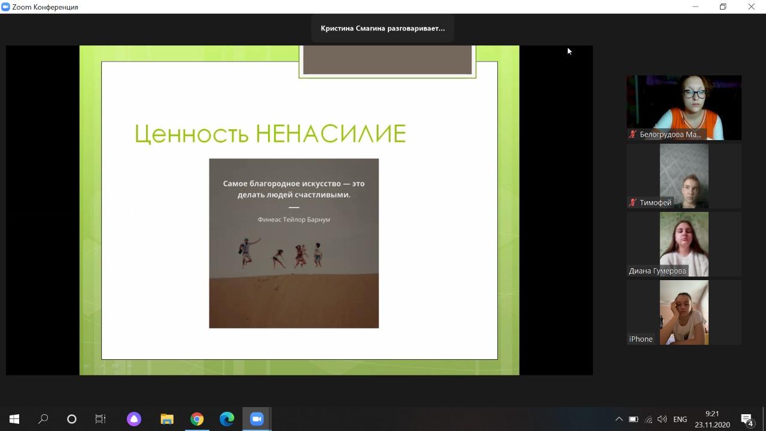Open File Explorer from the taskbar
The height and width of the screenshot is (431, 766).
pos(167,419)
